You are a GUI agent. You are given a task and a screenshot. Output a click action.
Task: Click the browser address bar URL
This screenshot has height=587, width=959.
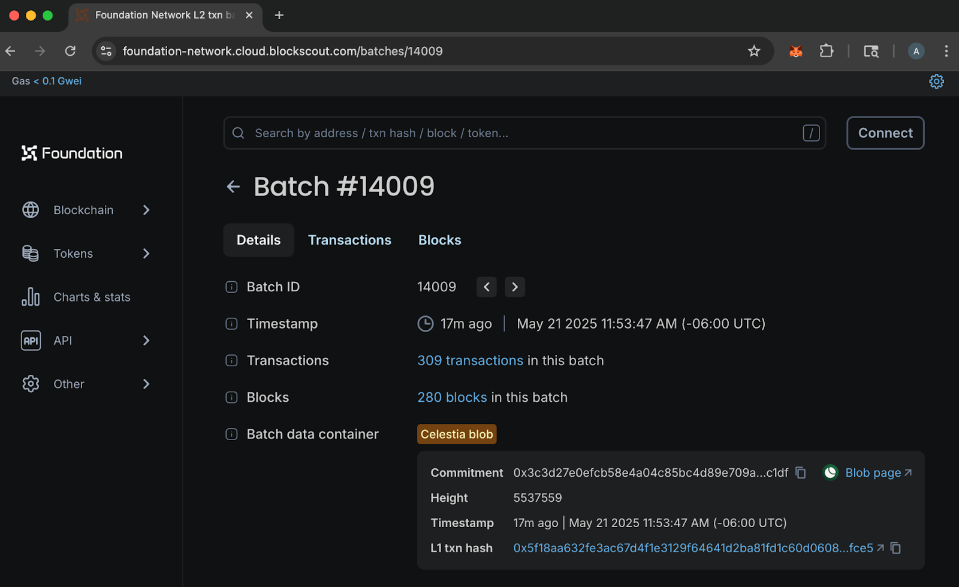tap(283, 51)
